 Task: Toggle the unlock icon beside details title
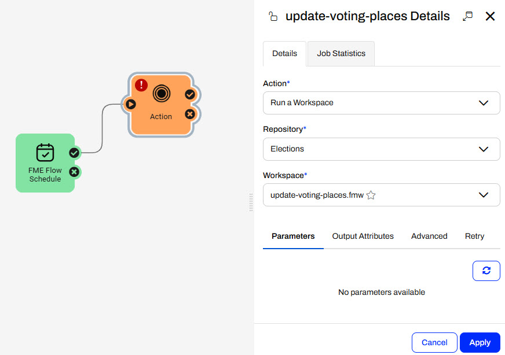pyautogui.click(x=273, y=16)
